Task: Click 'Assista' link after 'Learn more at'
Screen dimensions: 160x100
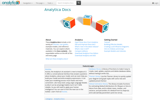Action: 64,92
